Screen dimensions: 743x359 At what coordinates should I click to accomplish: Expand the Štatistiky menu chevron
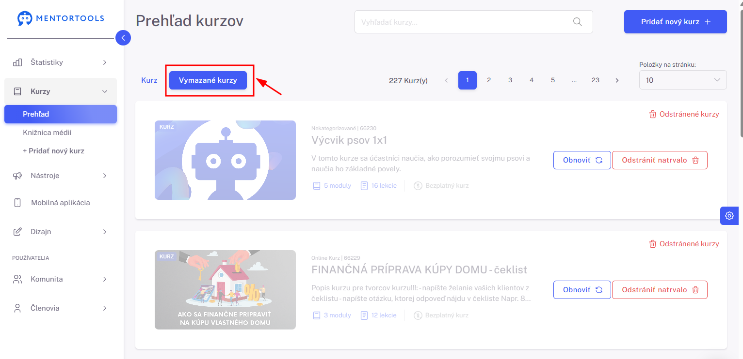[x=105, y=62]
